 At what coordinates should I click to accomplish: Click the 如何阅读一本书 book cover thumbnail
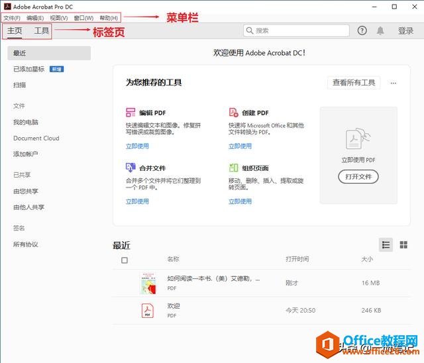click(x=148, y=284)
